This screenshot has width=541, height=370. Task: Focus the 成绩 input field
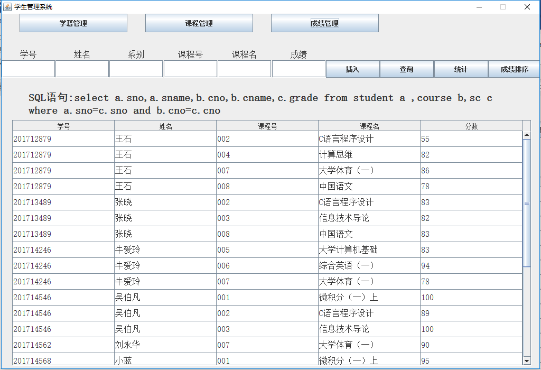[299, 69]
